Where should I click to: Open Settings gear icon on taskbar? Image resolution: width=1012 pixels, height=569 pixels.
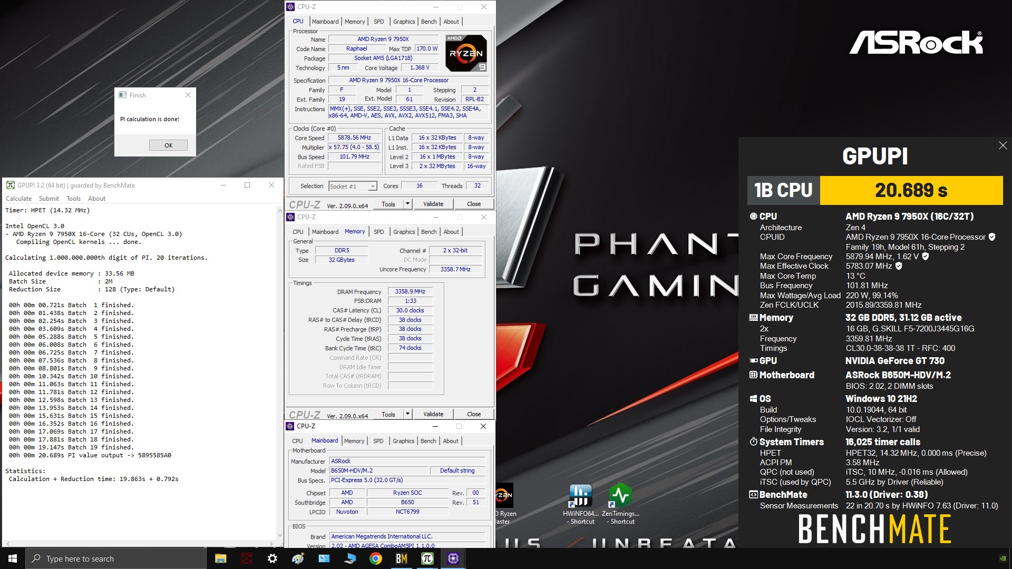(273, 558)
